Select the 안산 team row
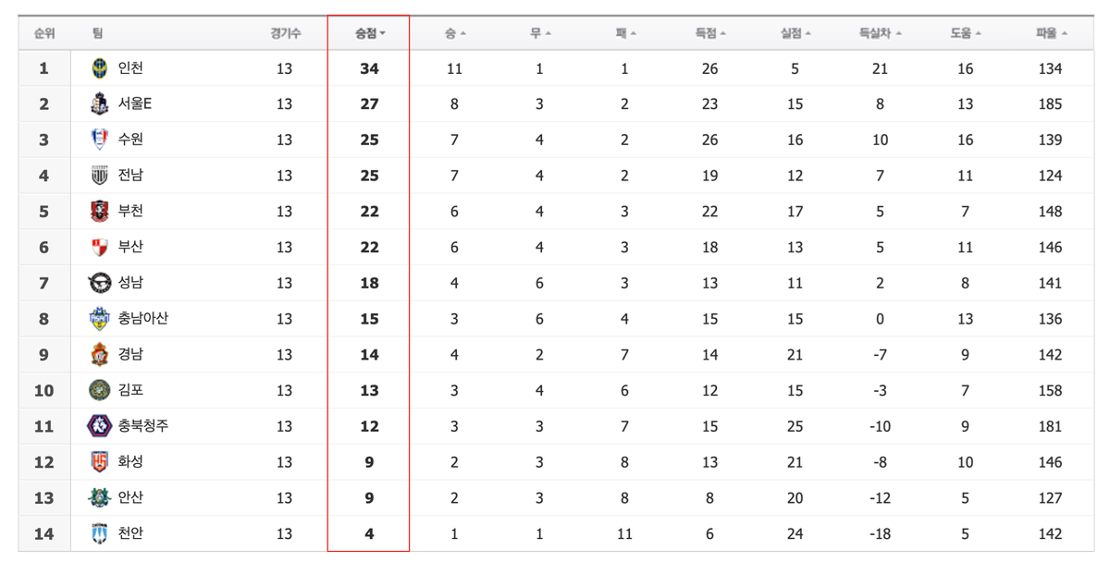 tap(555, 498)
